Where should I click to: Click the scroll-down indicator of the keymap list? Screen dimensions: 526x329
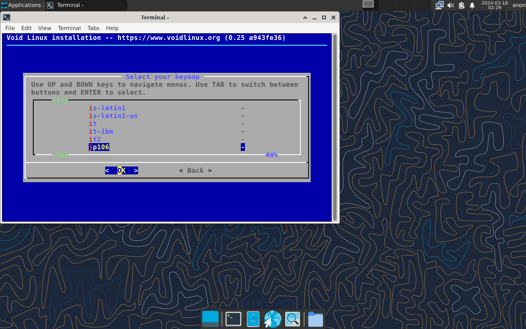[x=60, y=155]
